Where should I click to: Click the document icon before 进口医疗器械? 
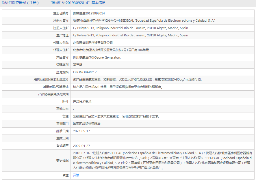tap(3, 3)
